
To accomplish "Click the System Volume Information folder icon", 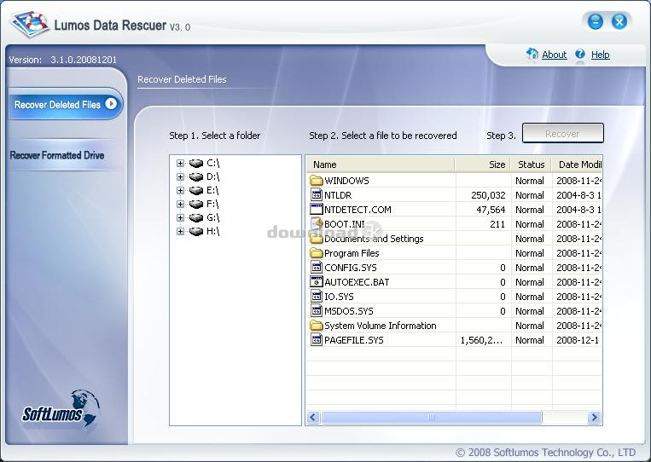I will 317,325.
